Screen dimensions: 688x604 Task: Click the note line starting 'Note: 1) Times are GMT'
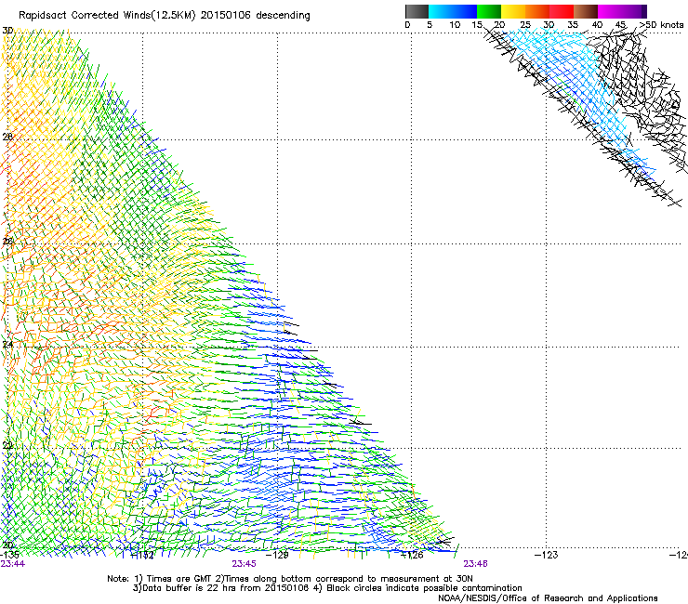pos(290,579)
